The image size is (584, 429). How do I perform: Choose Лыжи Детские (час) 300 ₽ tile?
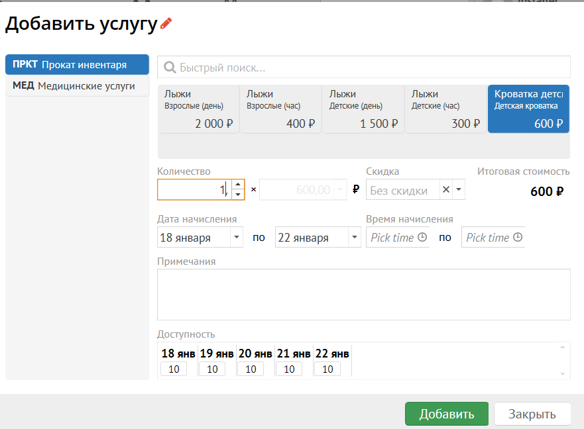(x=445, y=109)
